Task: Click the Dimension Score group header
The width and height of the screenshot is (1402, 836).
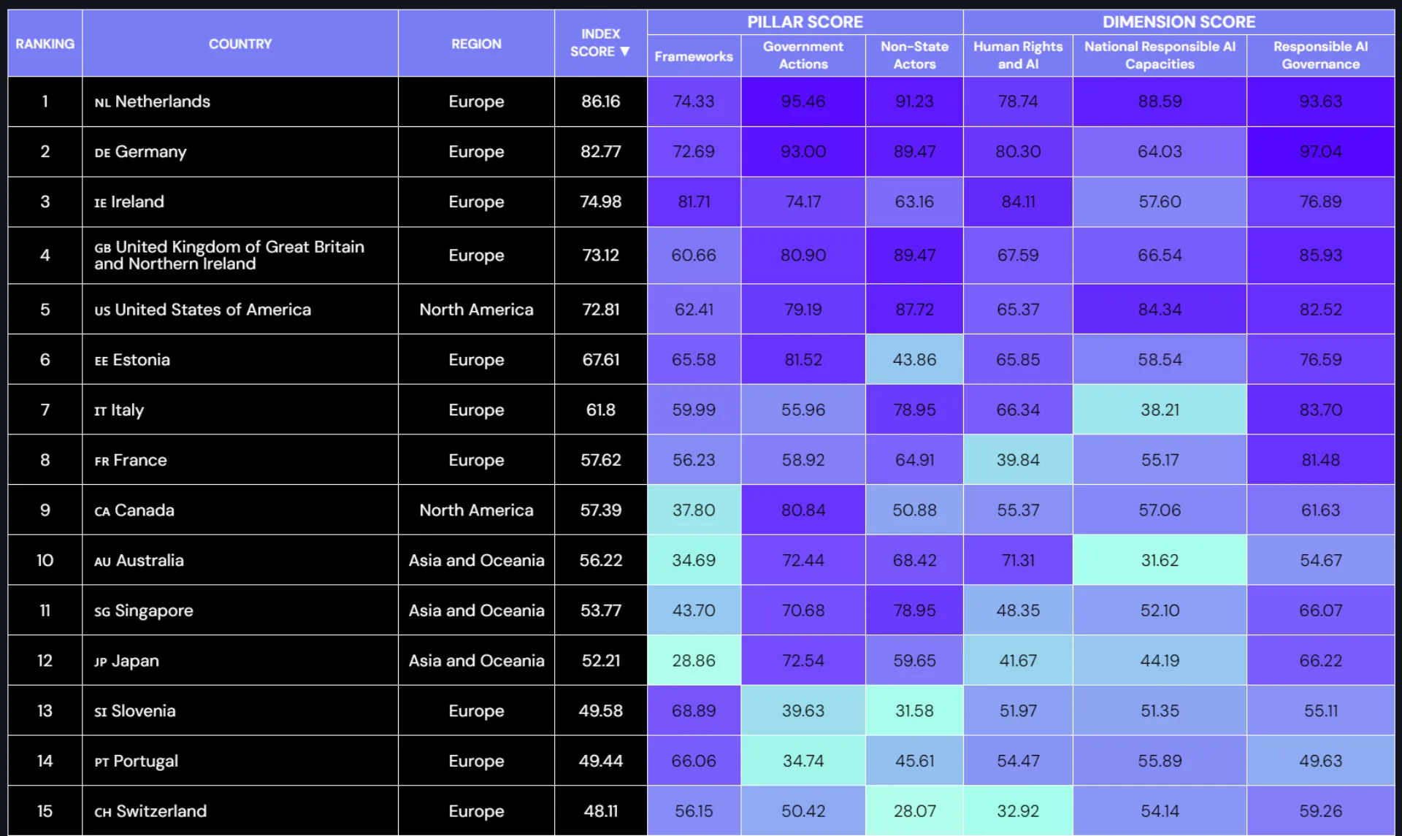Action: 1179,22
